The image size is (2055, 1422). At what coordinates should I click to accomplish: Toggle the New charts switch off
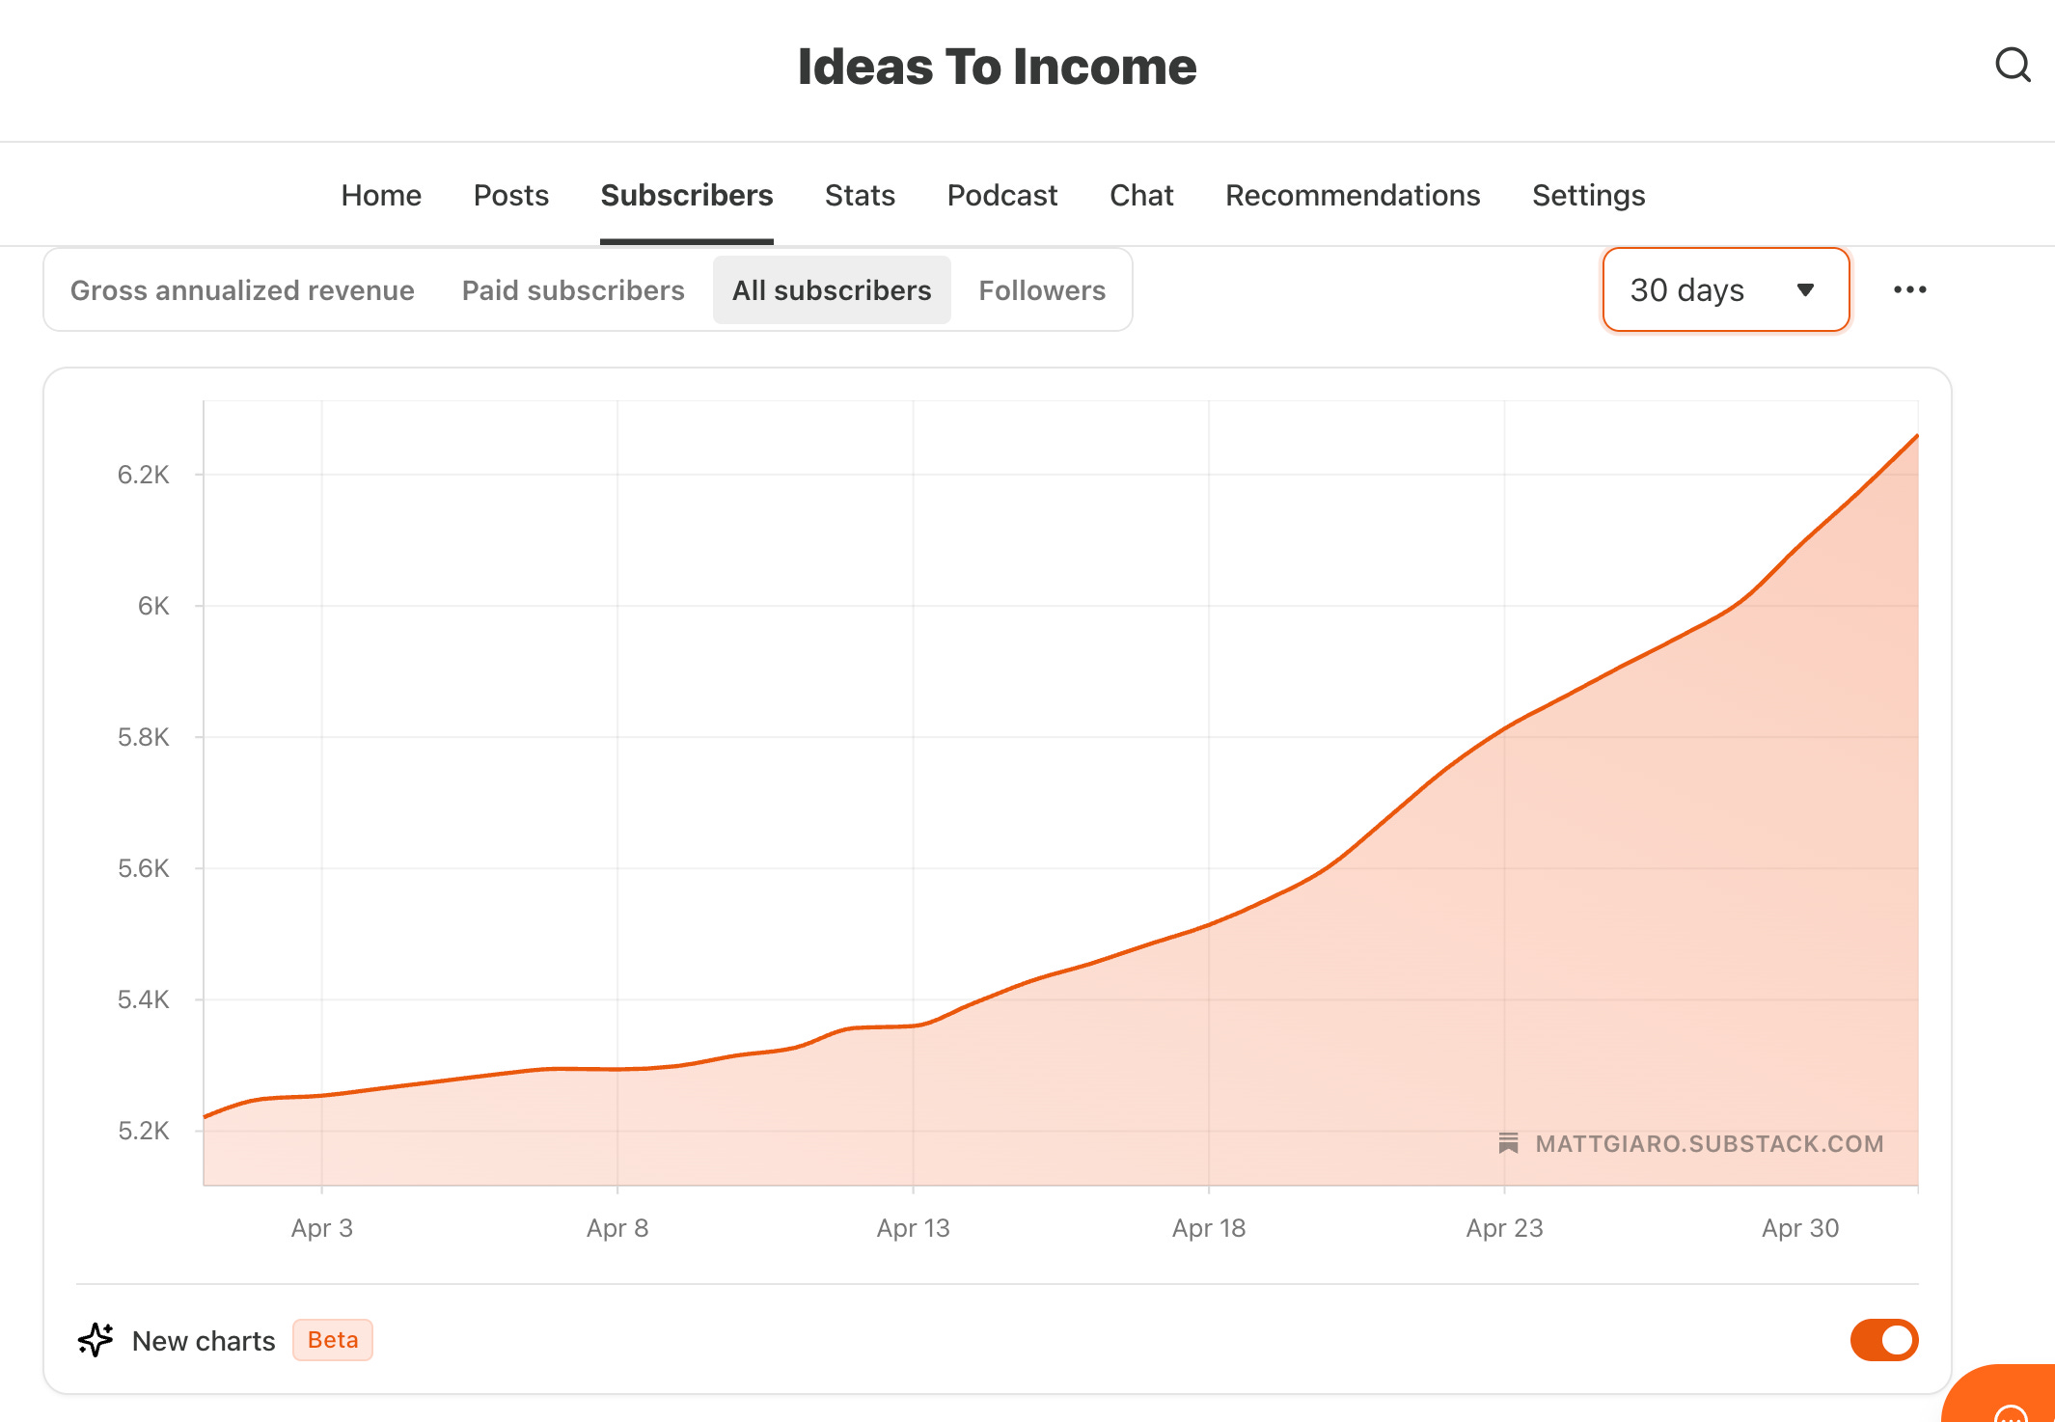tap(1883, 1340)
